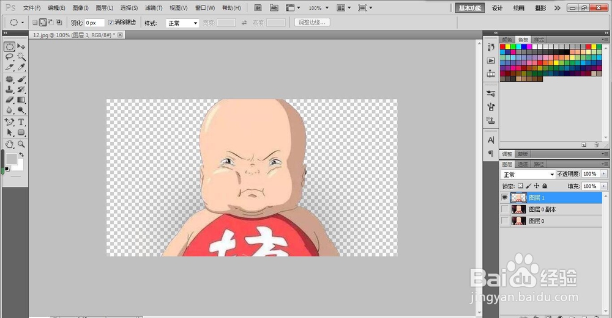Viewport: 612px width, 318px height.
Task: Open the layer blend mode 正常 dropdown
Action: 528,175
